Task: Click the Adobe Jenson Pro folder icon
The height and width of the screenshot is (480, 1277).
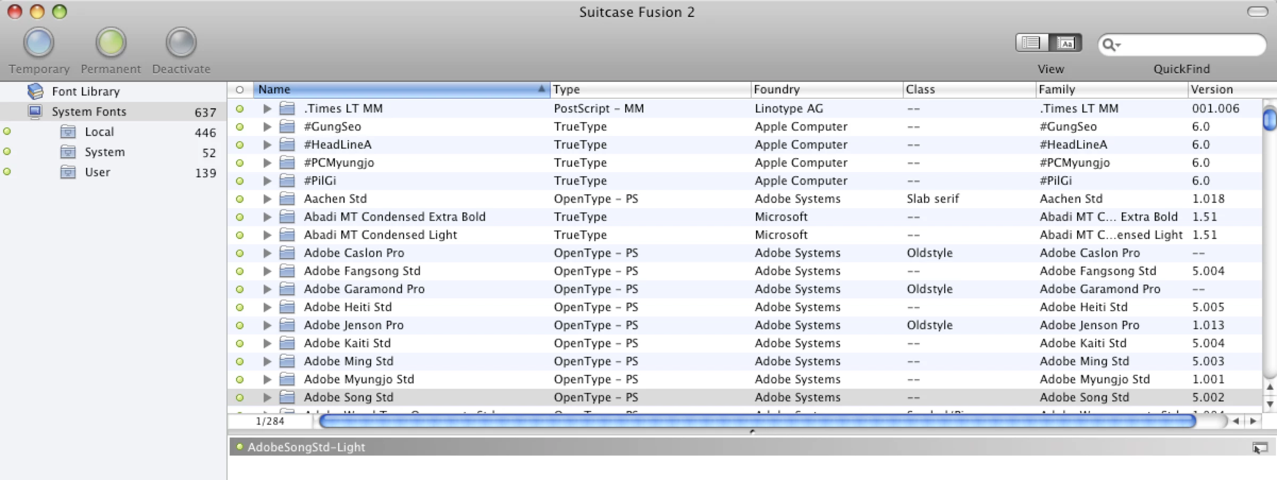Action: click(287, 325)
